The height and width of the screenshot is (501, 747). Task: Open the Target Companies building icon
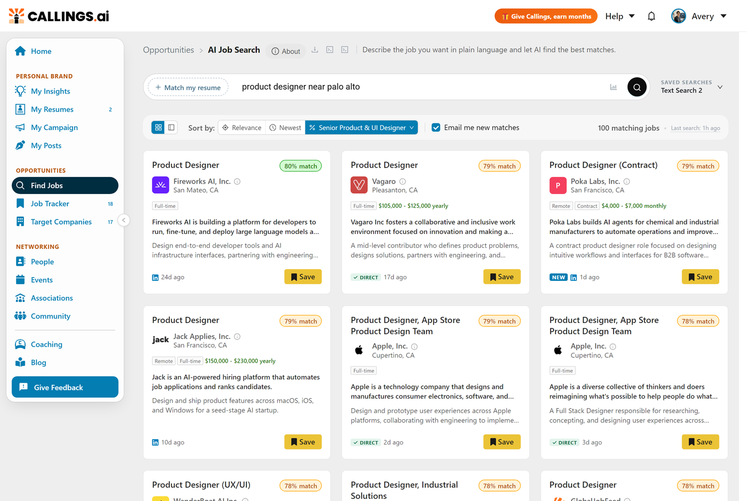20,222
